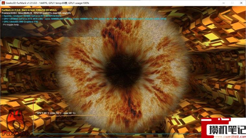Click the 'GPU 2 (Intel(R) UHD Graphics 770)' line
The width and height of the screenshot is (246, 138).
[20, 22]
